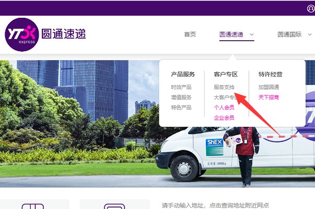Image resolution: width=315 pixels, height=209 pixels.
Task: Expand the chevron beside 圆通速递
Action: tap(251, 34)
